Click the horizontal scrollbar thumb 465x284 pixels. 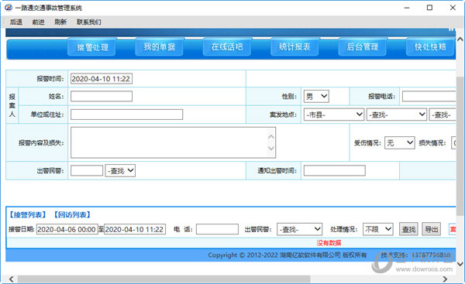tap(164, 279)
